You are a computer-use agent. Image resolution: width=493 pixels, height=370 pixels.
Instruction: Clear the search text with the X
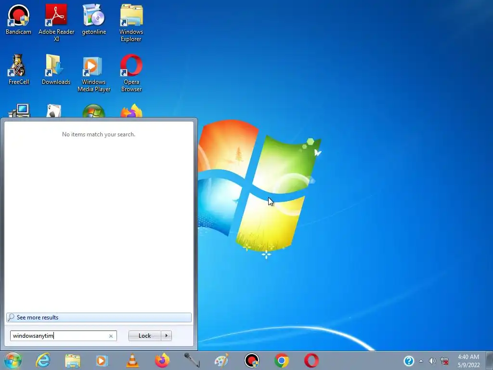111,336
